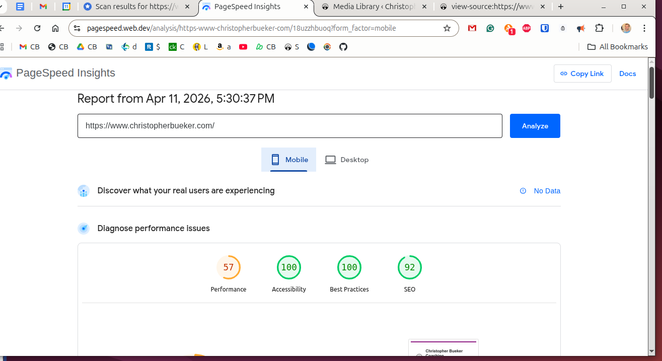The image size is (662, 361).
Task: Open the R $ bookmark
Action: [153, 47]
